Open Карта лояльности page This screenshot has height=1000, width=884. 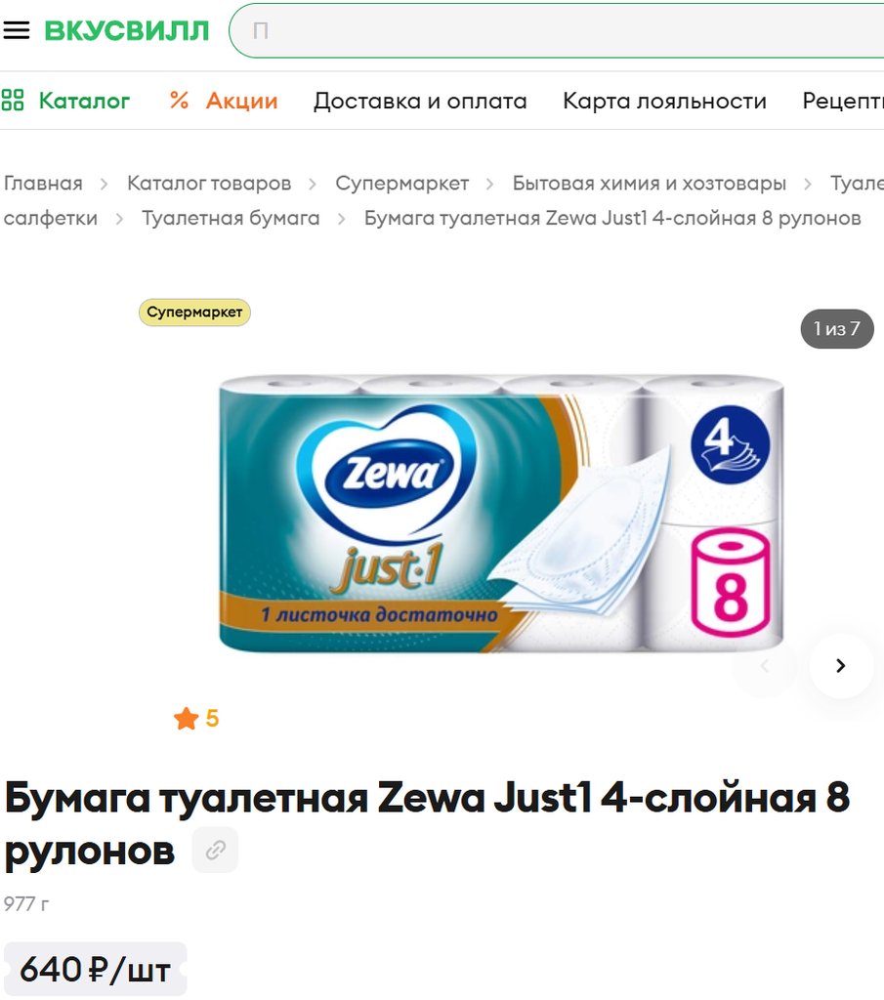(x=664, y=101)
